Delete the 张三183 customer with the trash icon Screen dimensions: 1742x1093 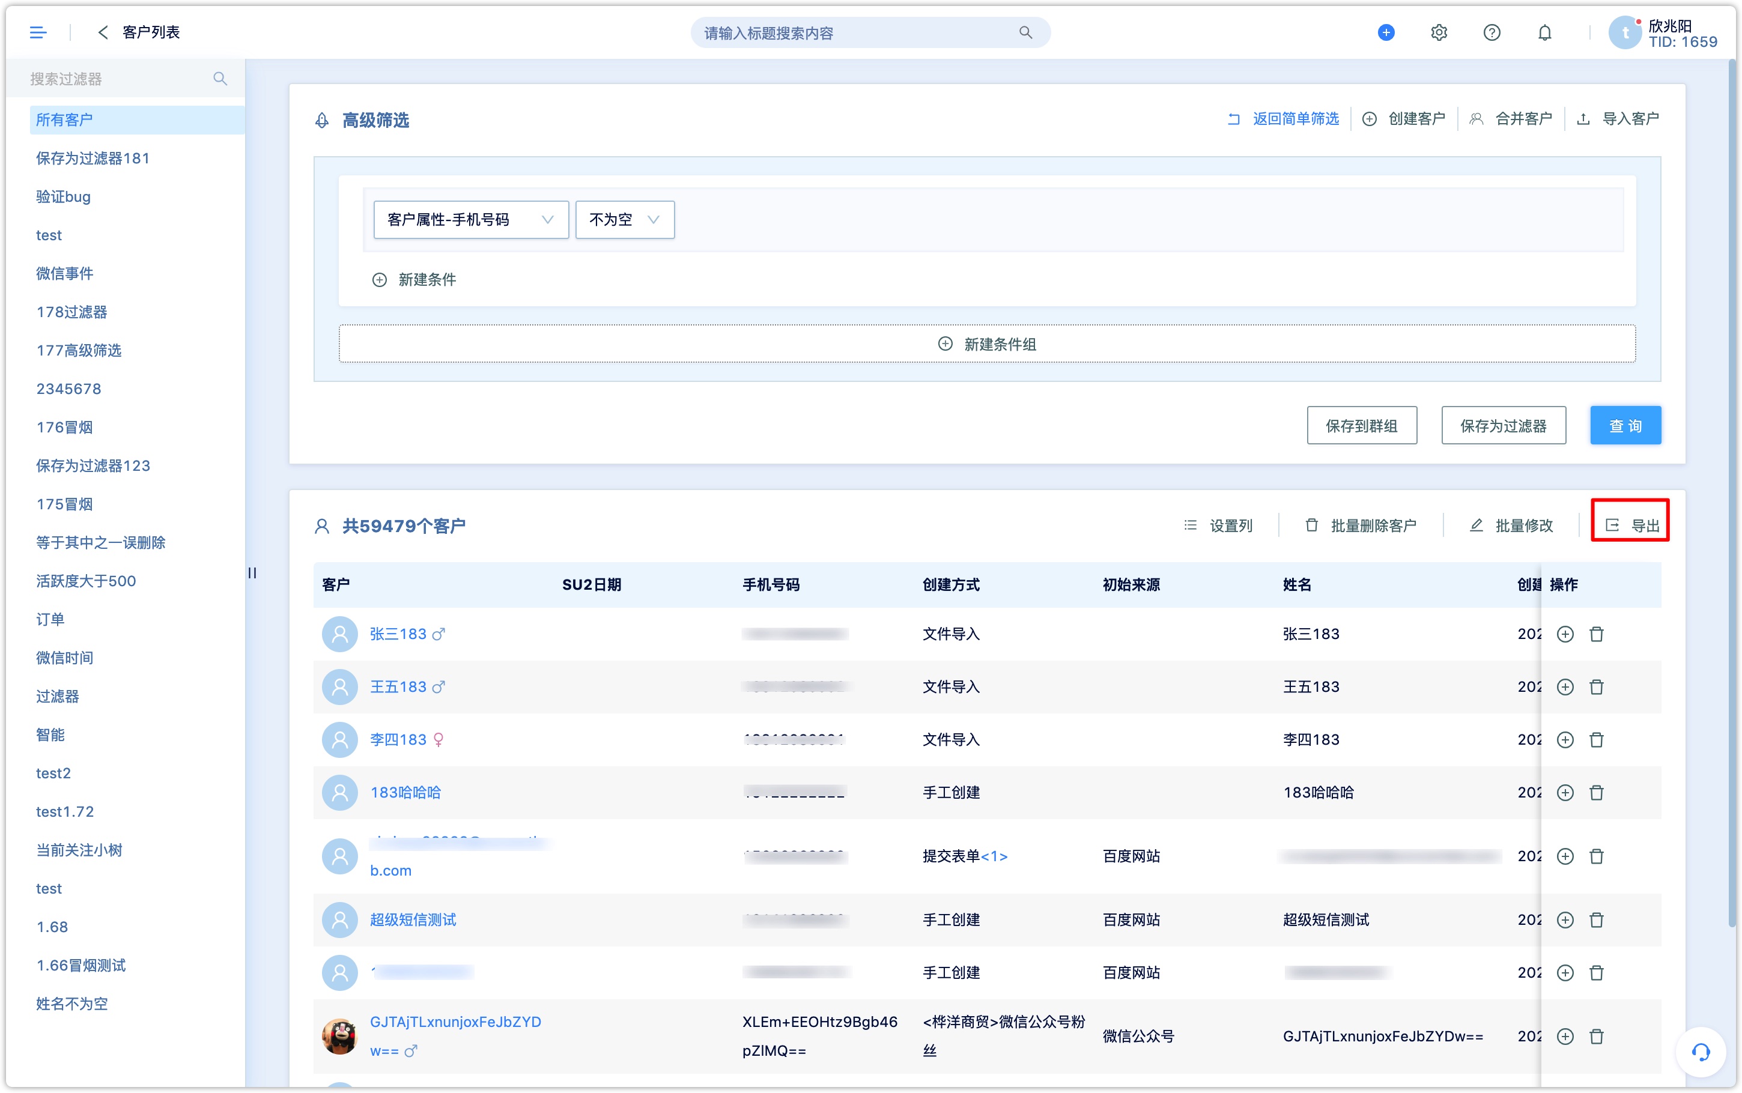coord(1597,634)
